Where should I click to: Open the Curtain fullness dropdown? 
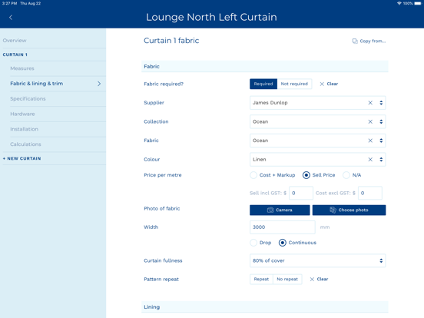click(317, 260)
